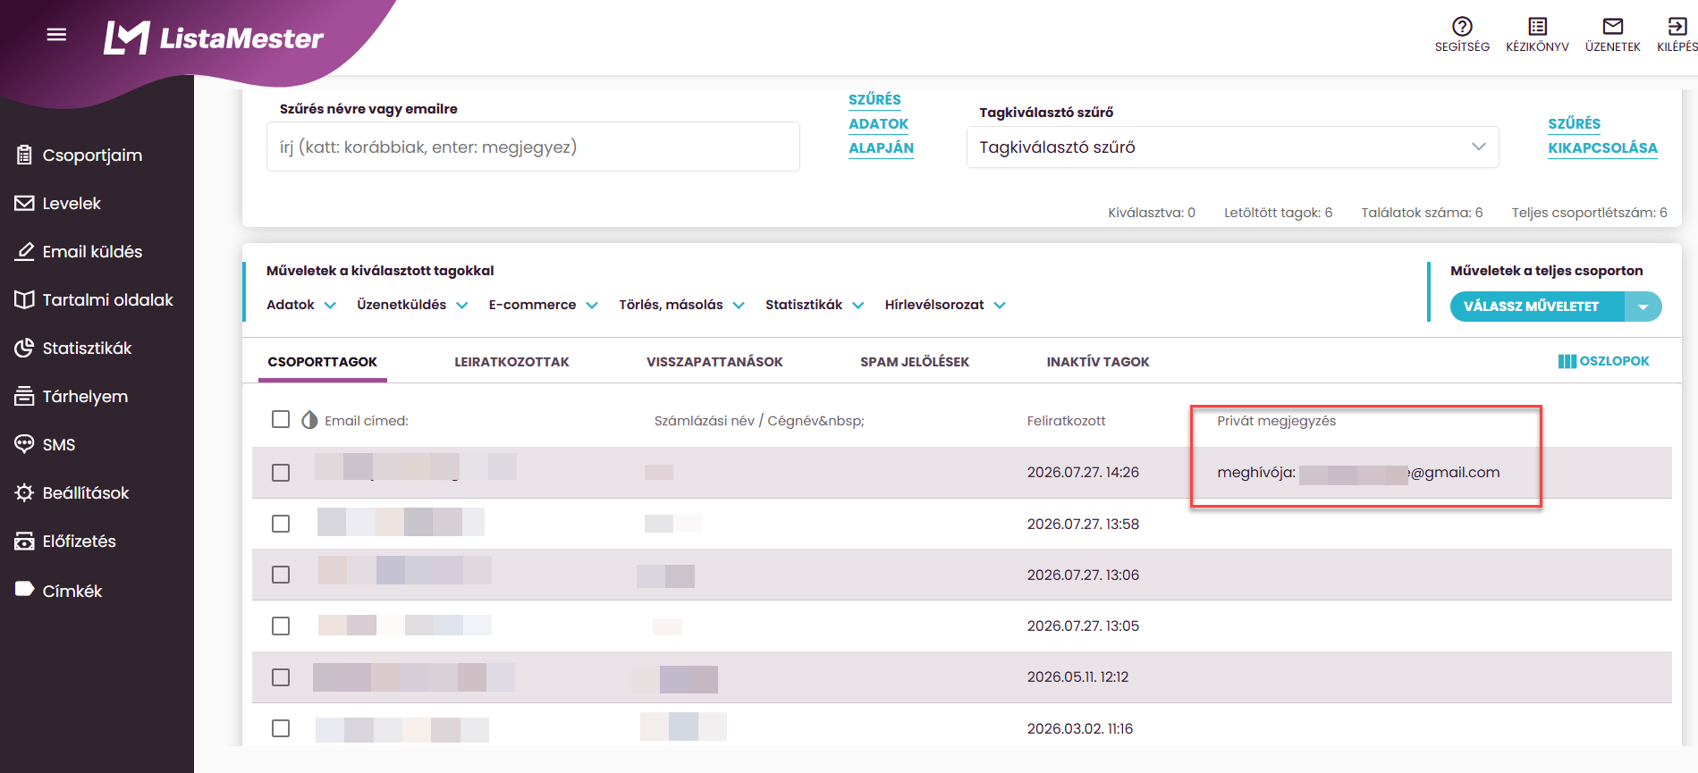
Task: Switch to the Visszapattanások tab
Action: point(714,362)
